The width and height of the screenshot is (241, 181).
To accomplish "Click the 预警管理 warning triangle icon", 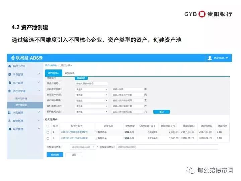I will click(10, 121).
